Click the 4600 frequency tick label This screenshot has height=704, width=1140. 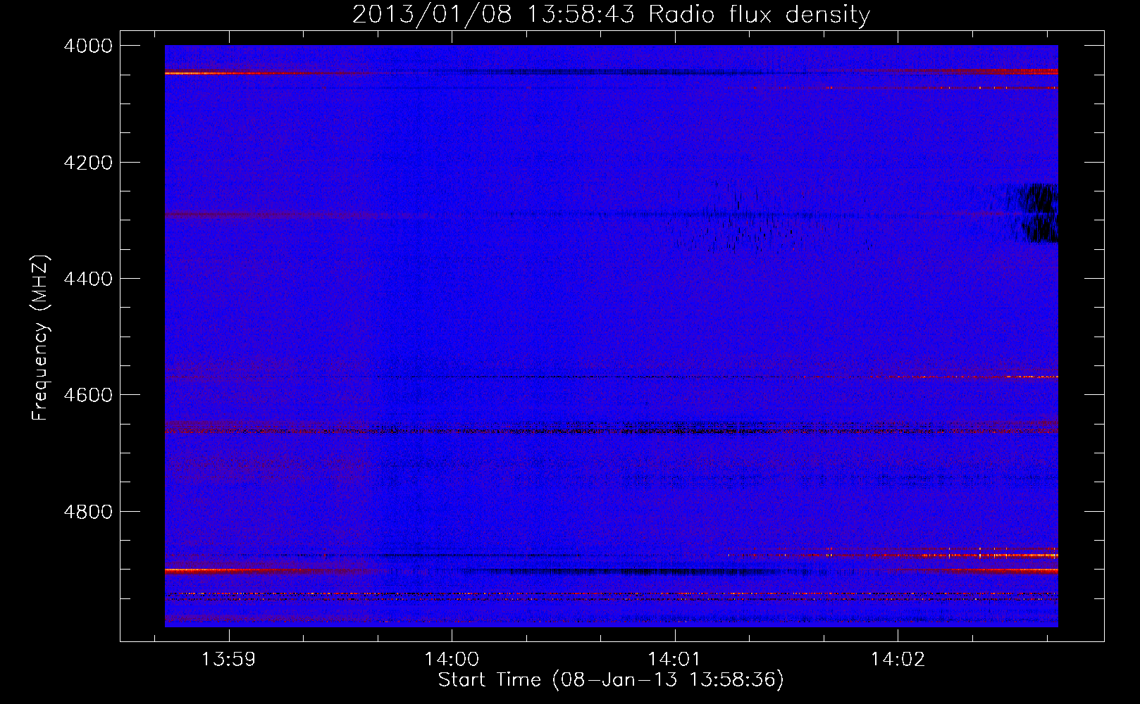(x=88, y=395)
